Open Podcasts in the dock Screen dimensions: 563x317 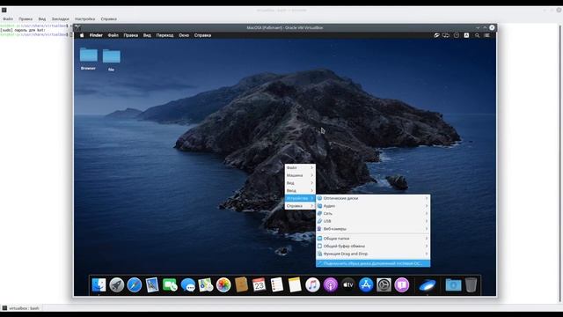tap(331, 285)
